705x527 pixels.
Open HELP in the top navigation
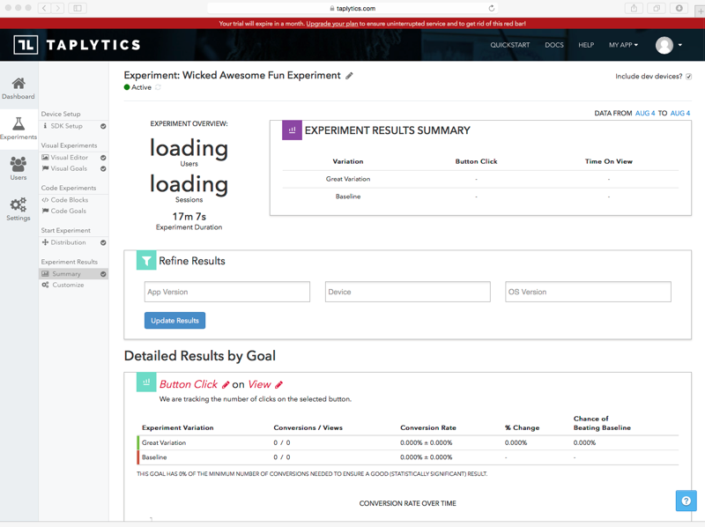coord(586,45)
